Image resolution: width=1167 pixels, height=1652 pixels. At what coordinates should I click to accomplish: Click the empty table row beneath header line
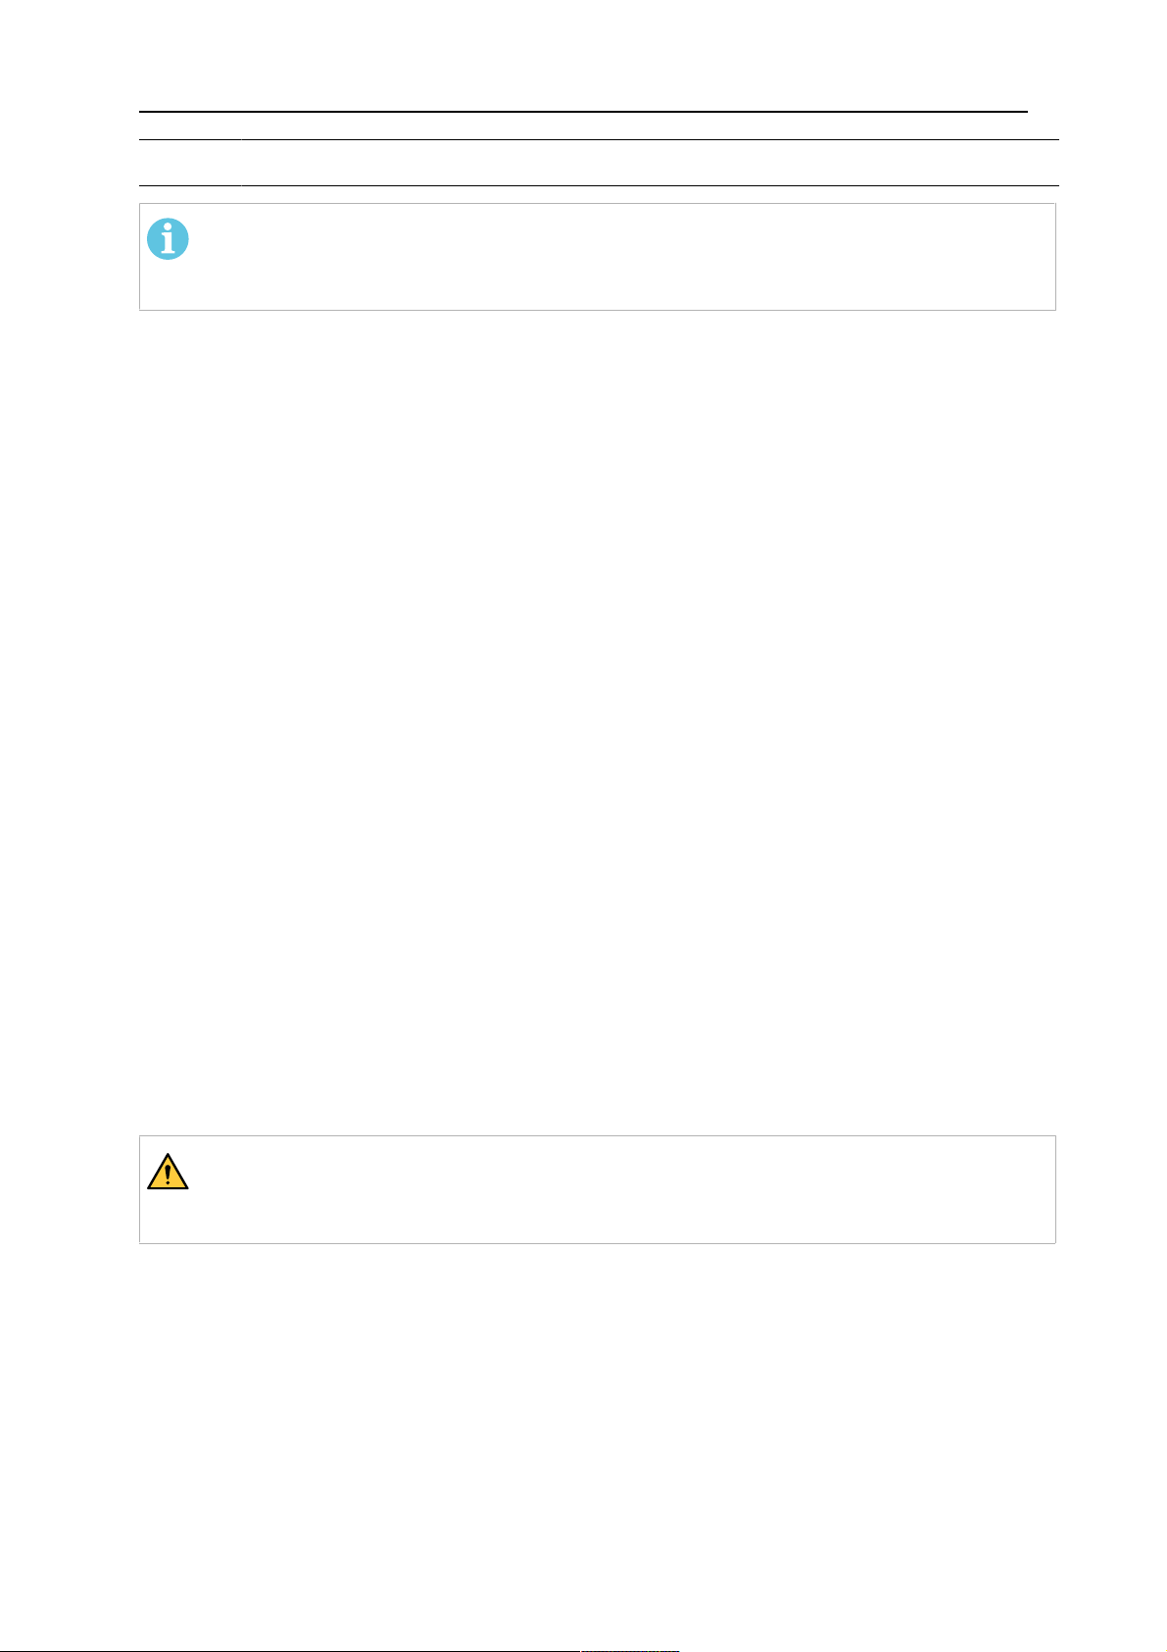pyautogui.click(x=599, y=163)
